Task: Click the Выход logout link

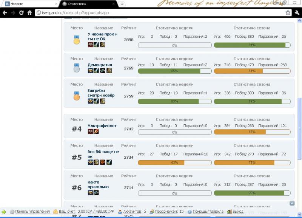Action: click(238, 212)
